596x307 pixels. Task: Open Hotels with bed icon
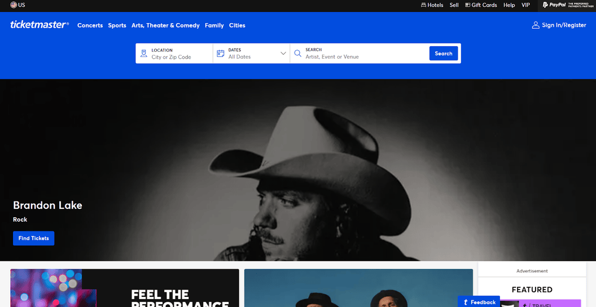[432, 5]
